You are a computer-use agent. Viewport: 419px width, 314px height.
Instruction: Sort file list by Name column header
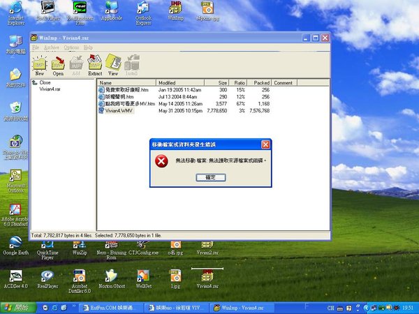point(126,83)
